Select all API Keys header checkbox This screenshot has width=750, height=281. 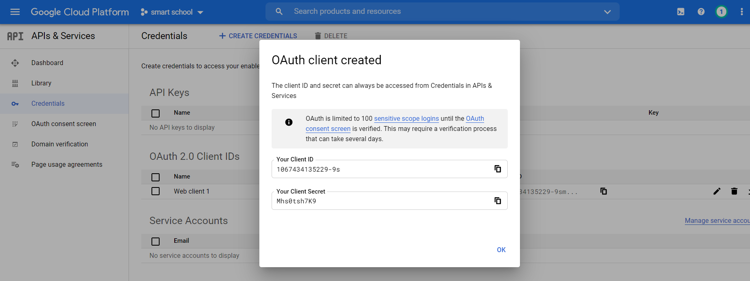coord(156,113)
